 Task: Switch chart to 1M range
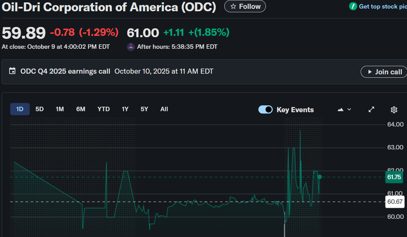point(60,109)
